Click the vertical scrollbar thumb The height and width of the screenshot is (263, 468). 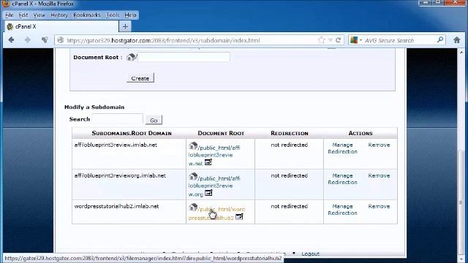coord(461,203)
